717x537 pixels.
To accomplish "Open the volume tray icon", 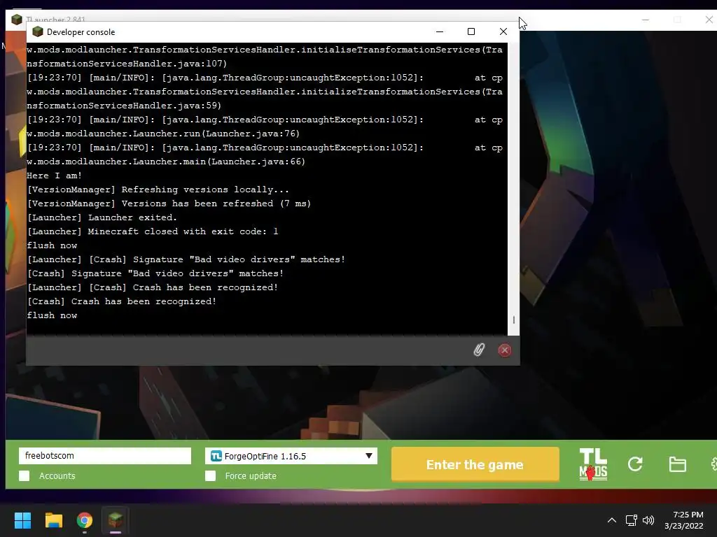I will [x=648, y=520].
